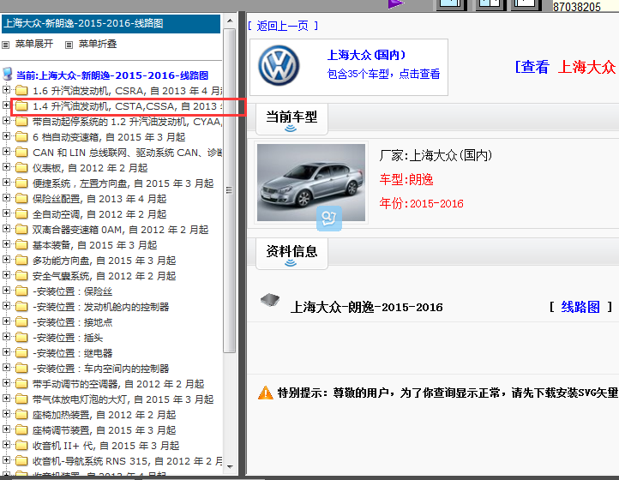619x480 pixels.
Task: Open the silver car thumbnail
Action: 311,183
